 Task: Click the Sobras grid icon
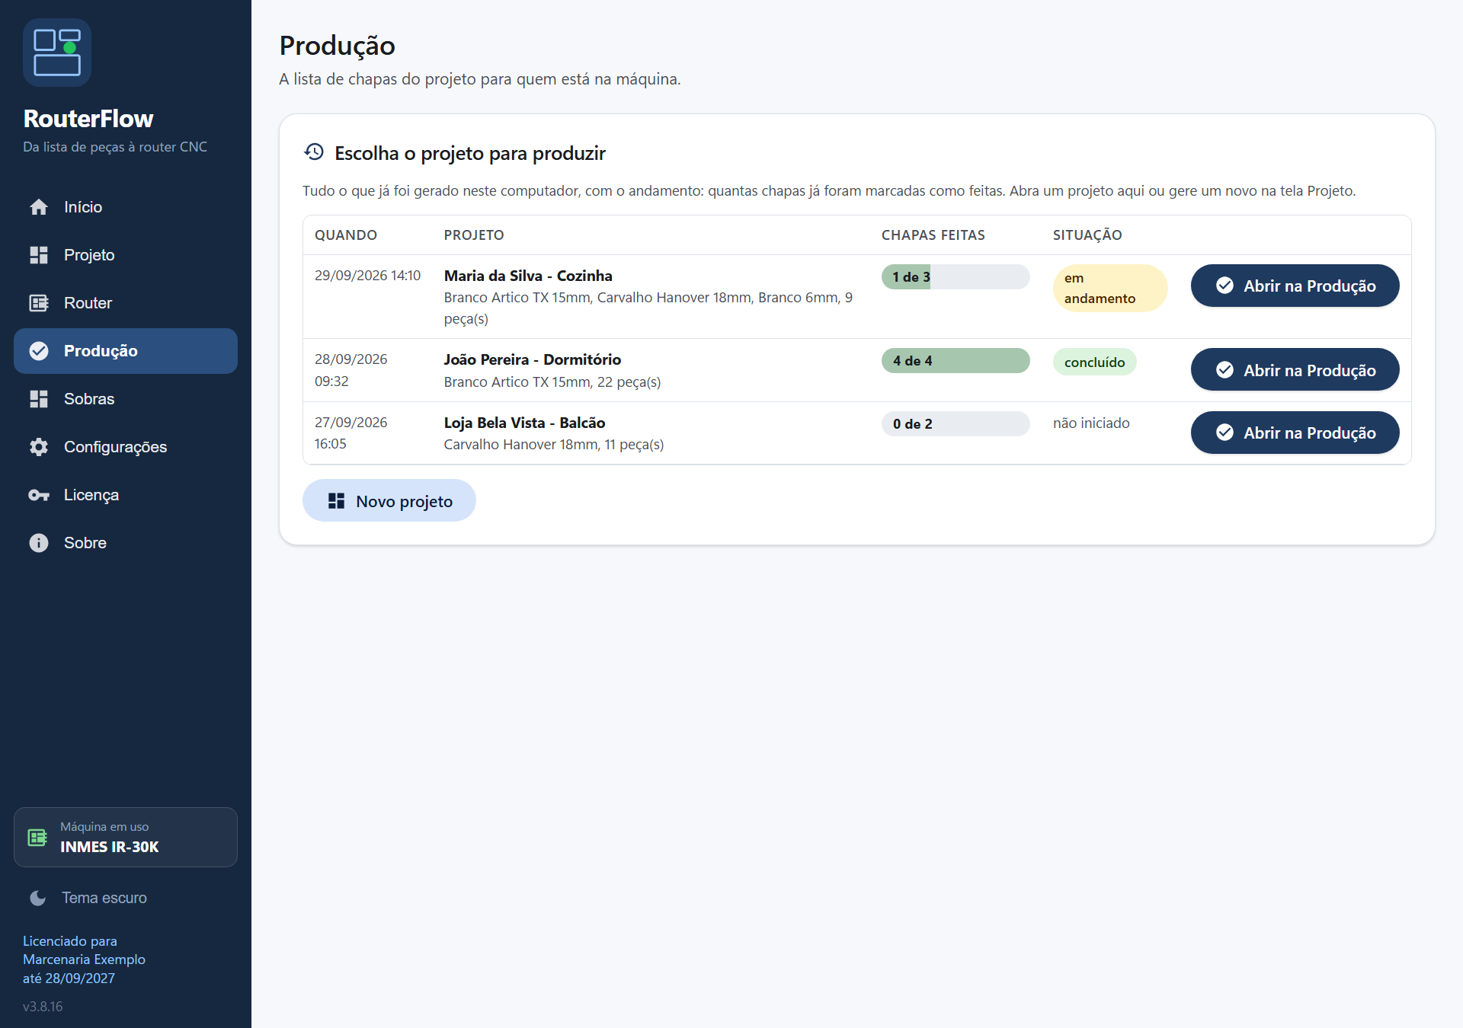[x=39, y=399]
